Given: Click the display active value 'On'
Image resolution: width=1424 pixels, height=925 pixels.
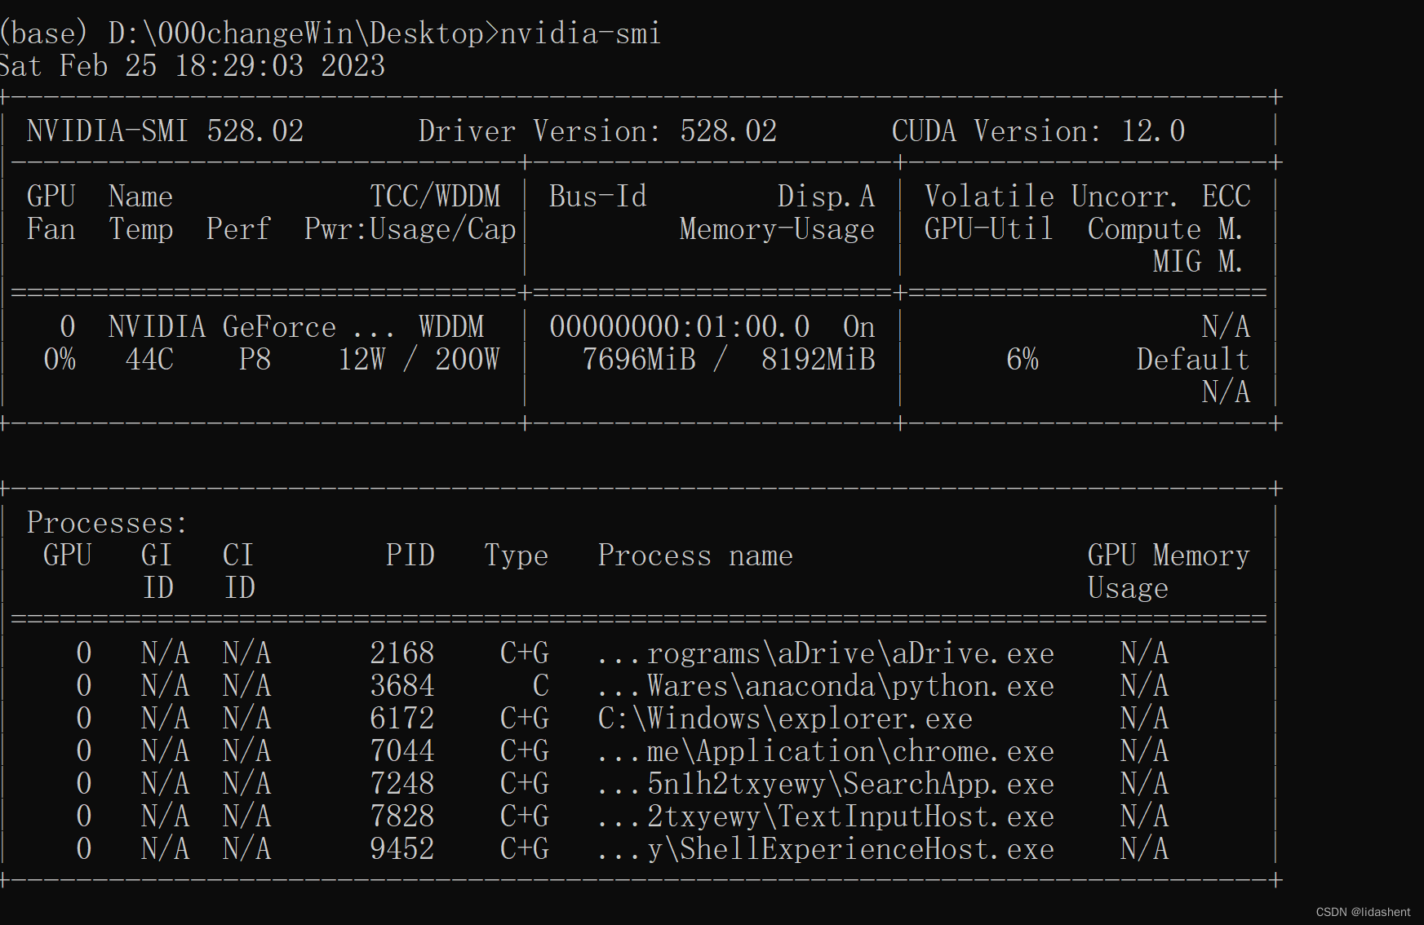Looking at the screenshot, I should [858, 327].
